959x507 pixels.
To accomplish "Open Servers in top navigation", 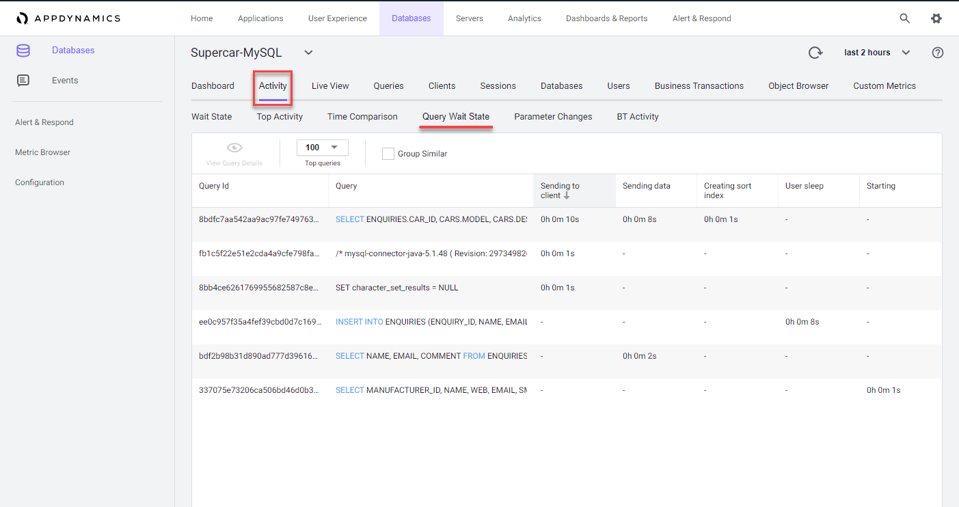I will [470, 18].
